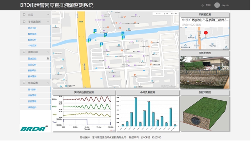Click the BRDA logo
The width and height of the screenshot is (251, 141).
point(34,129)
